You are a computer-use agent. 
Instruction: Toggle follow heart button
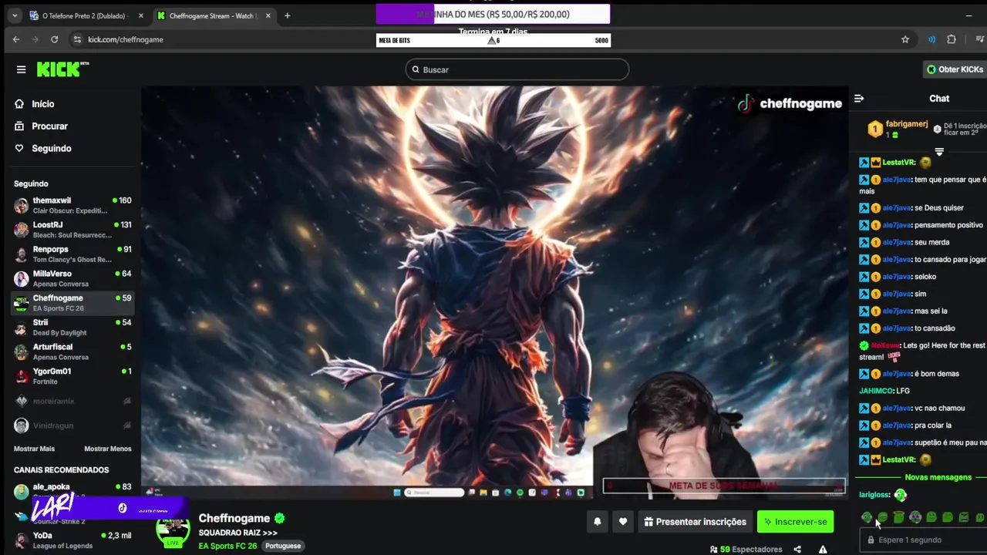click(x=623, y=522)
